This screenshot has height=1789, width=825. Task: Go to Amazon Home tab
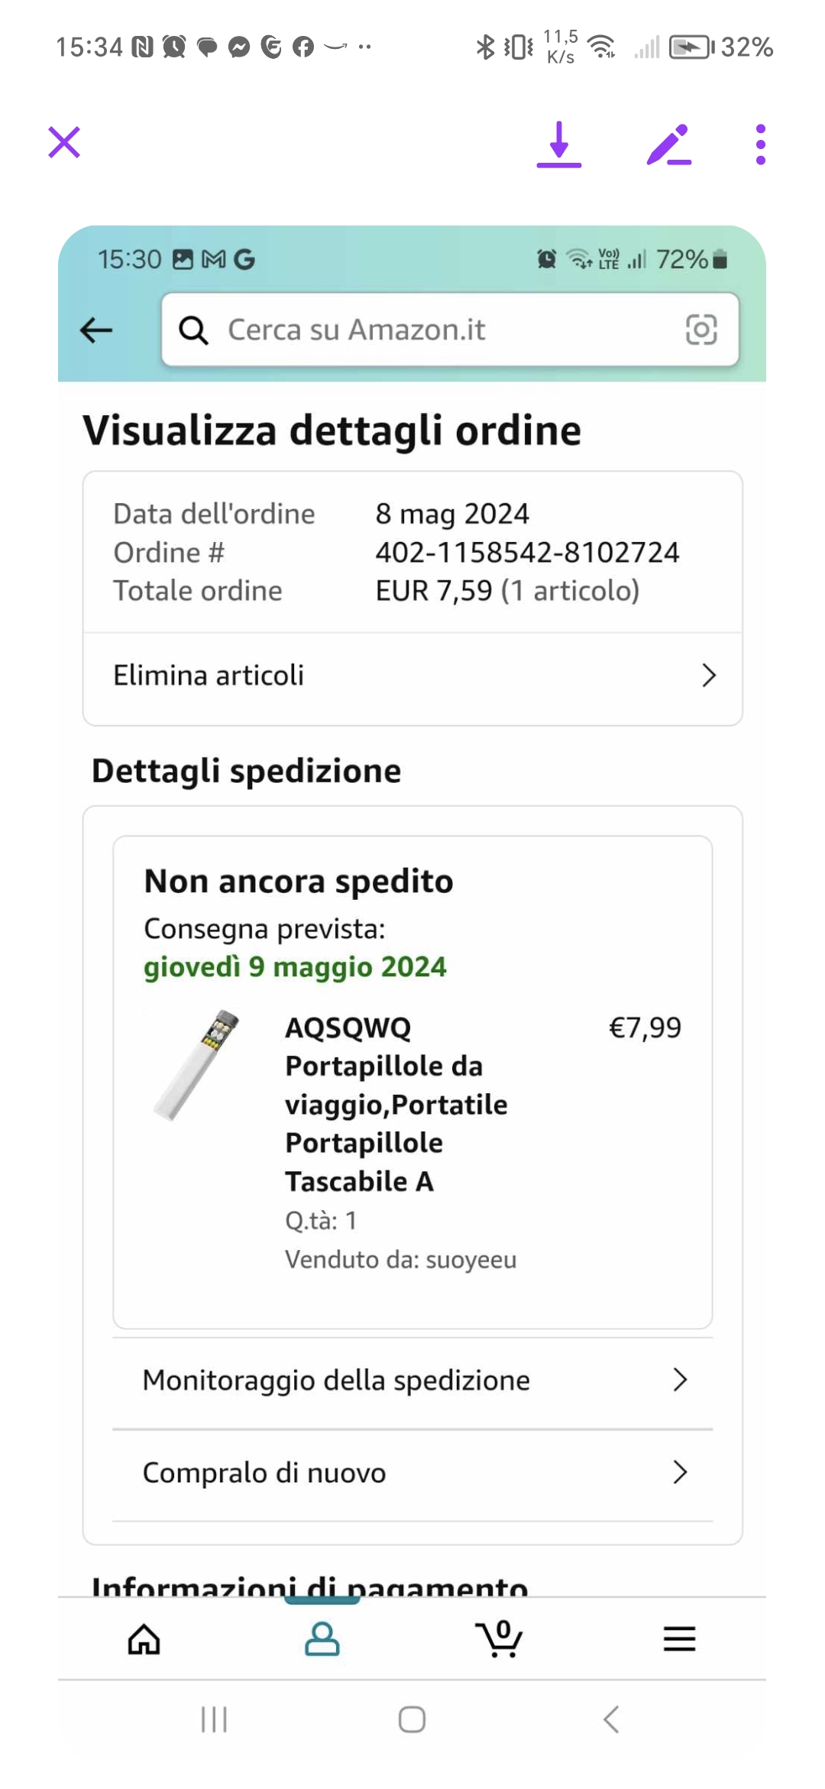(x=144, y=1639)
